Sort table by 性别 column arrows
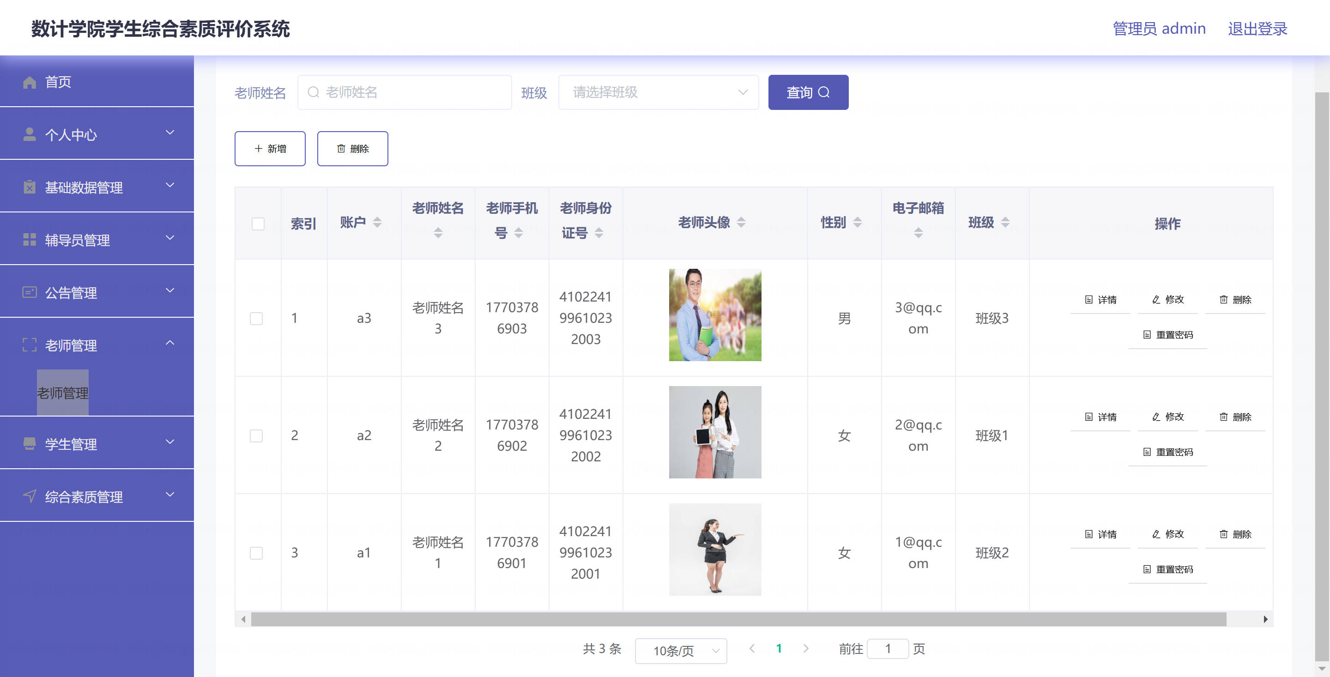 click(x=858, y=223)
